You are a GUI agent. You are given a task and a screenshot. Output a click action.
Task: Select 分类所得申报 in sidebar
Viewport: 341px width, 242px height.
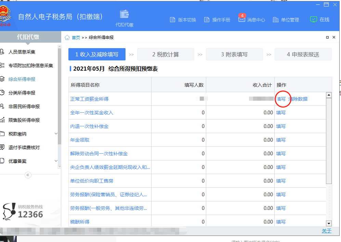(x=22, y=93)
